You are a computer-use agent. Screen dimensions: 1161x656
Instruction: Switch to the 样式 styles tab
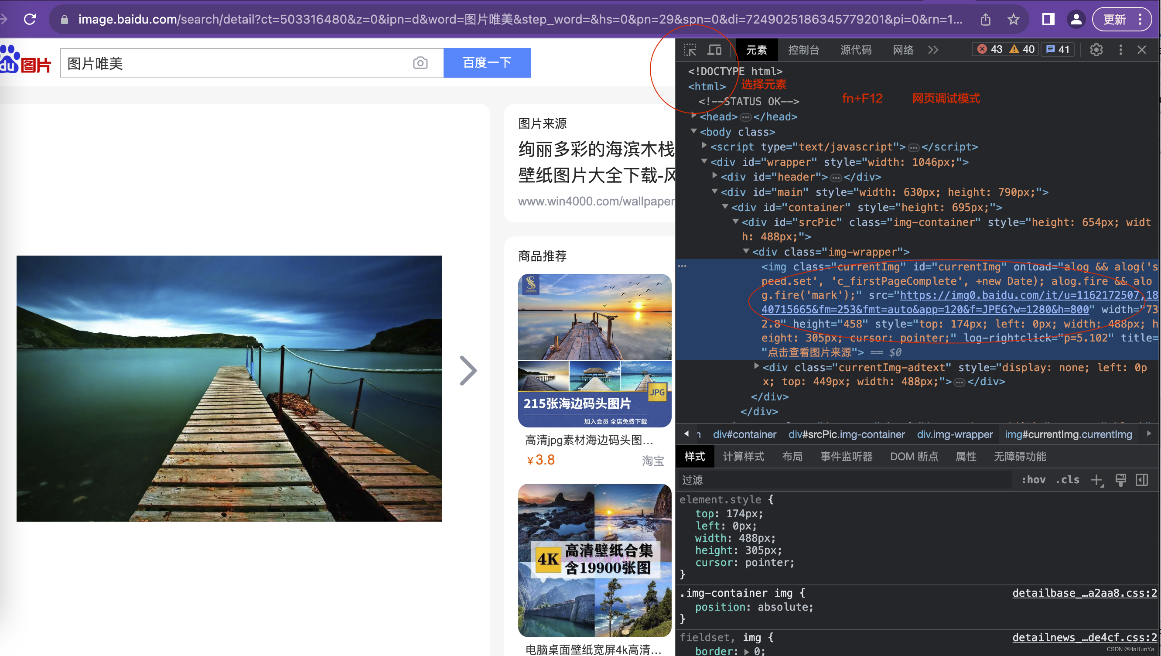[x=694, y=456]
